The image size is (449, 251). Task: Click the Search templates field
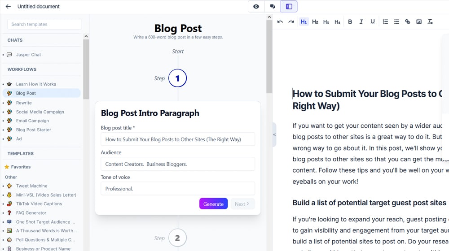pos(44,24)
